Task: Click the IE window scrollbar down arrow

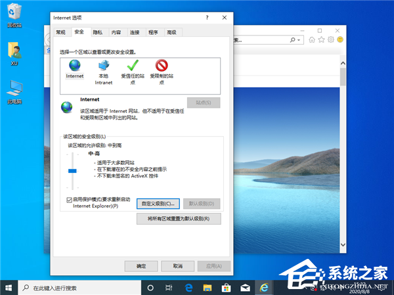Action: (x=343, y=244)
